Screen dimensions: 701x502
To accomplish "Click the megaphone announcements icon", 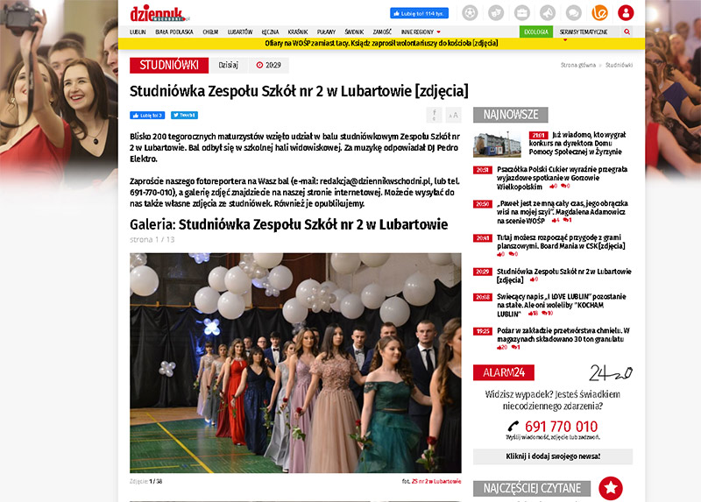I will (548, 13).
